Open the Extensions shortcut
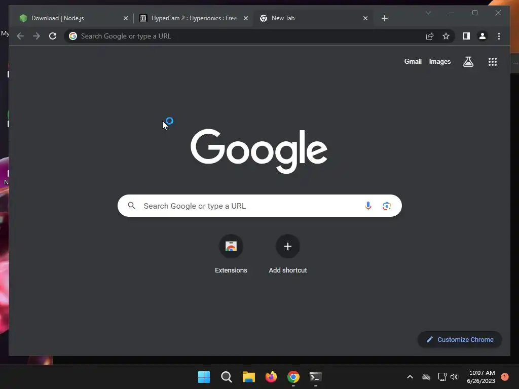Image resolution: width=519 pixels, height=389 pixels. click(x=231, y=255)
